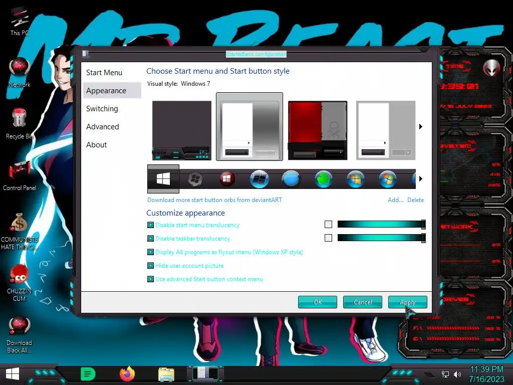The height and width of the screenshot is (385, 513).
Task: Click the network tray icon
Action: click(x=445, y=374)
